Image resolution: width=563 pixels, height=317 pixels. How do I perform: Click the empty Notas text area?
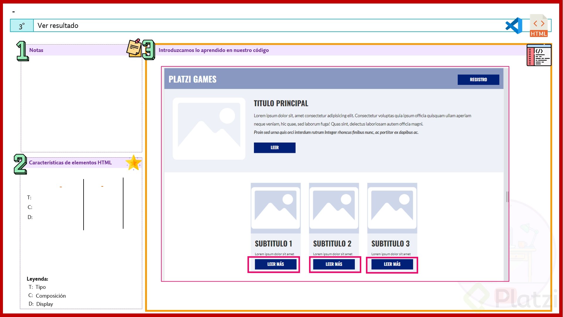81,104
